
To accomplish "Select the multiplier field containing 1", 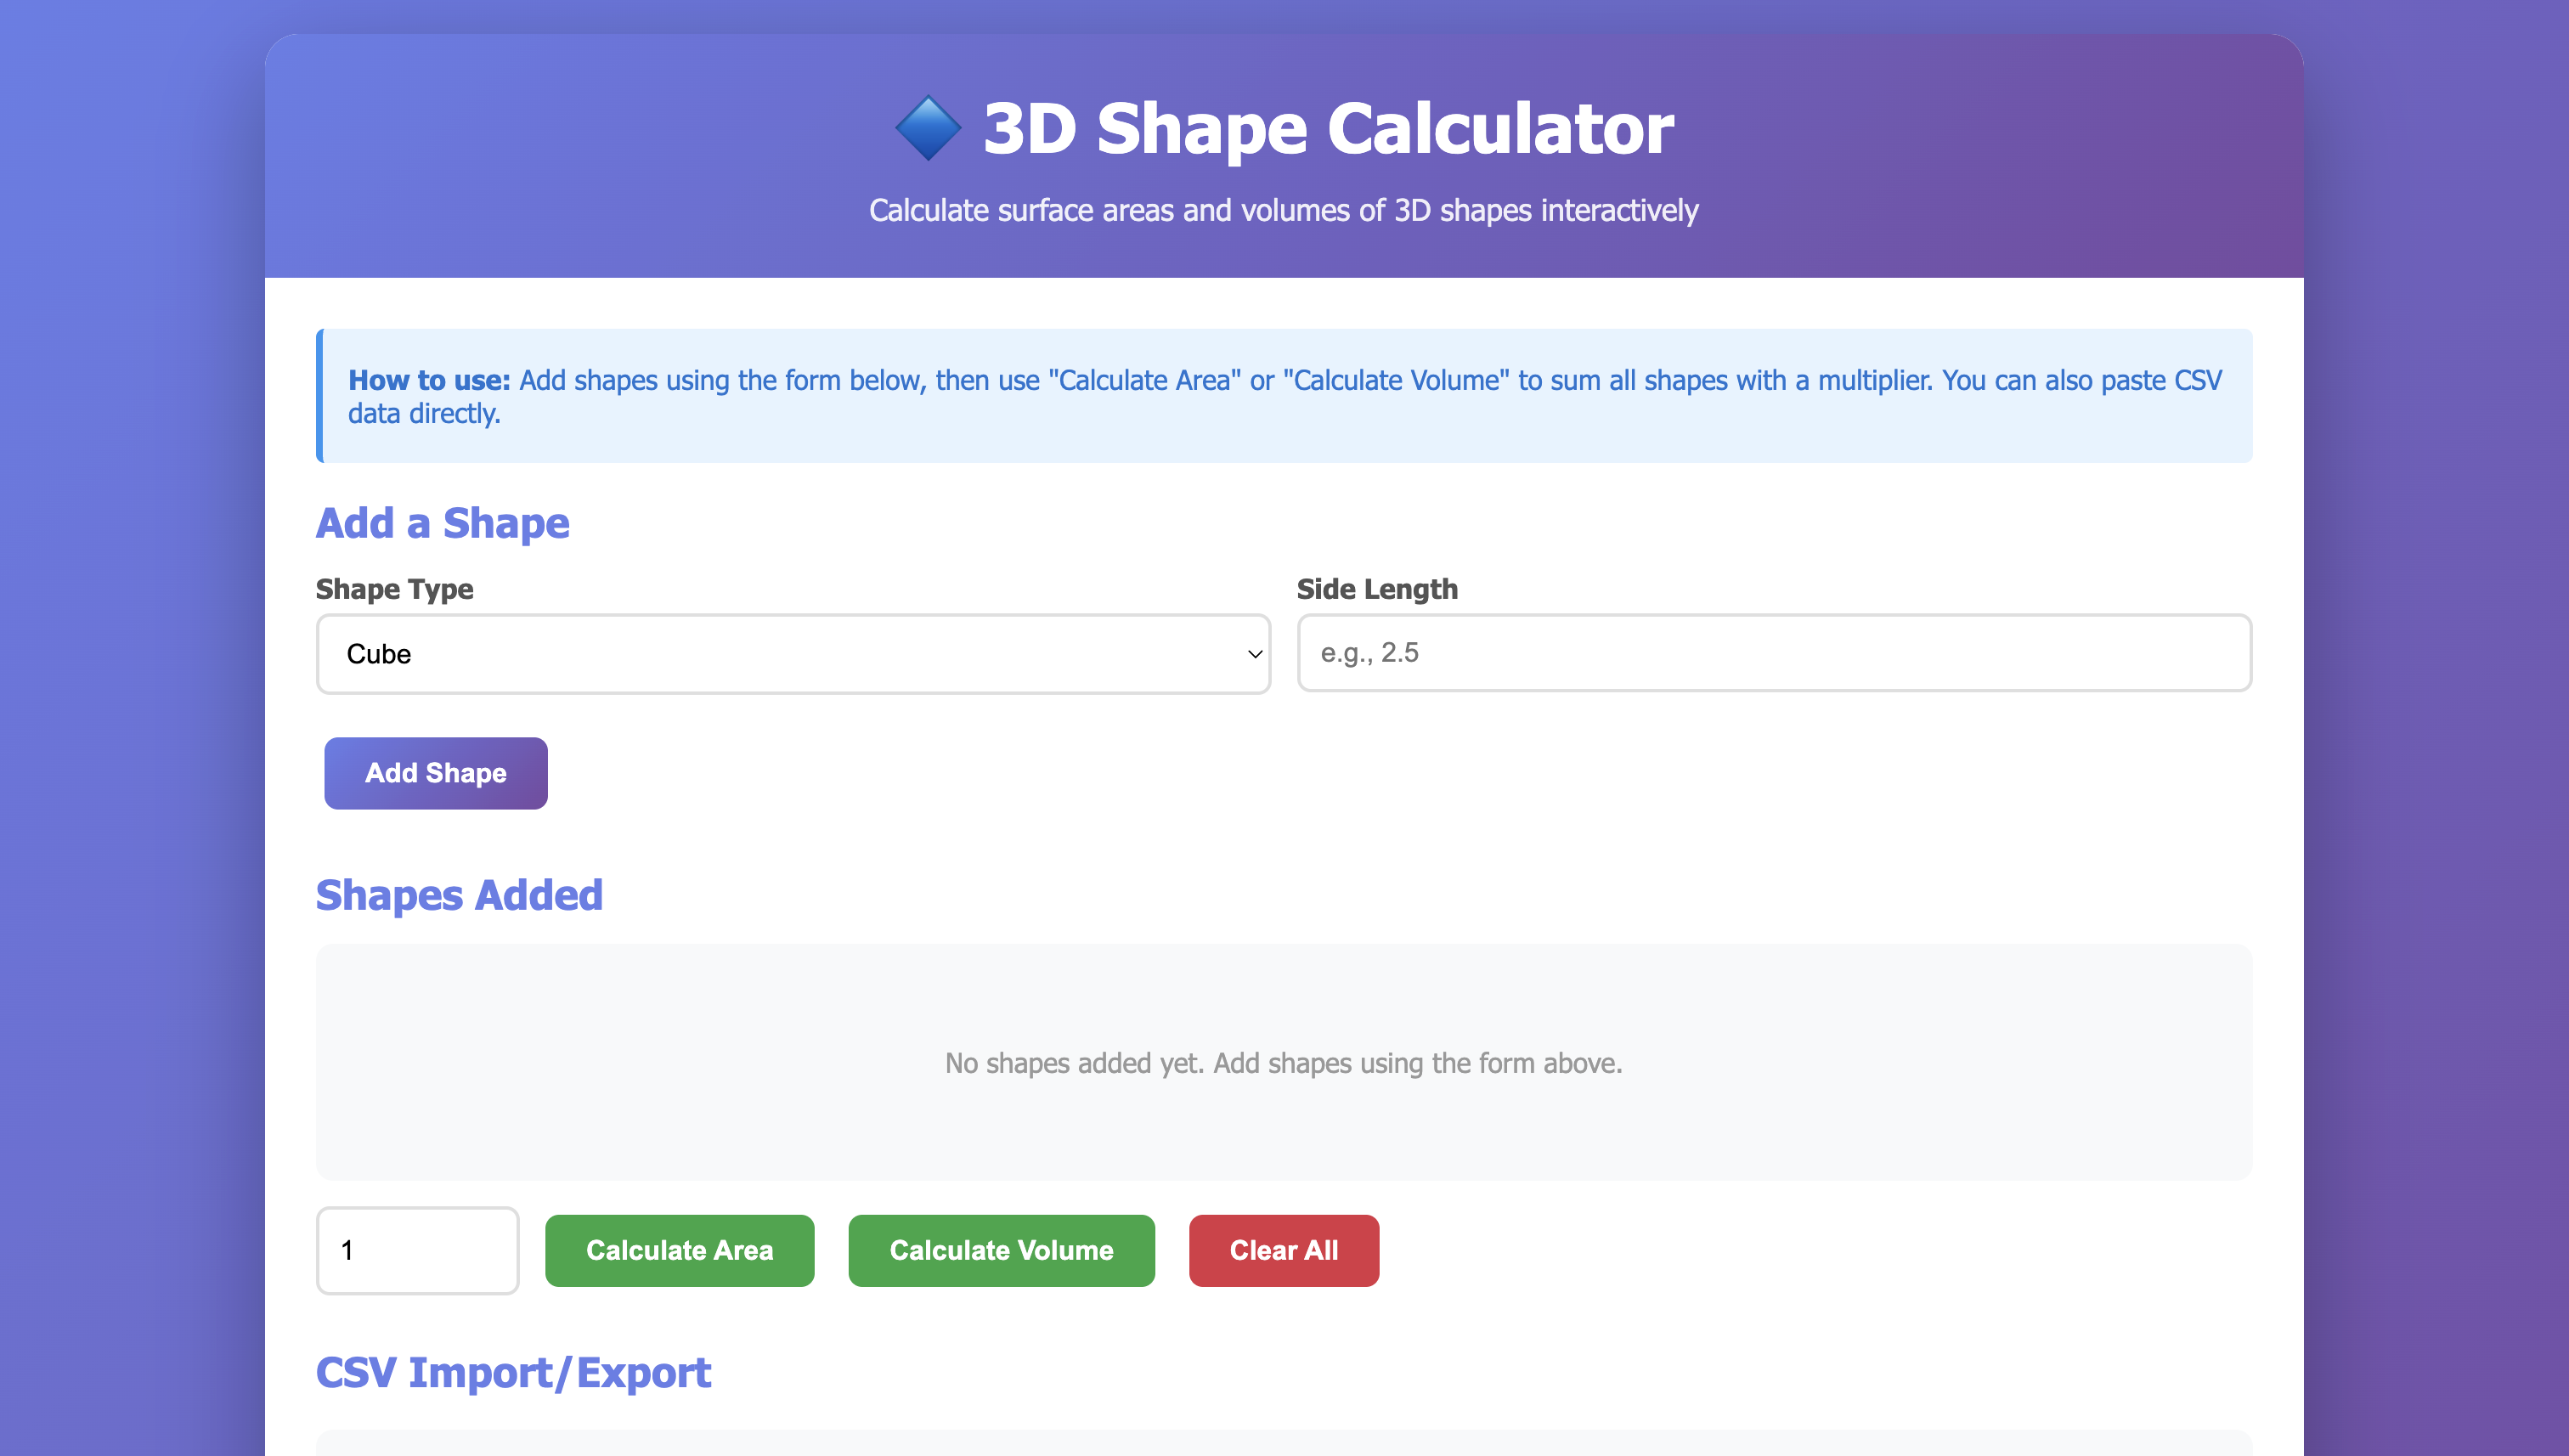I will click(417, 1249).
